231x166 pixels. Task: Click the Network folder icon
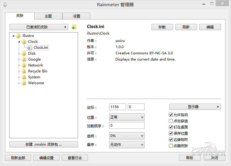[24, 65]
